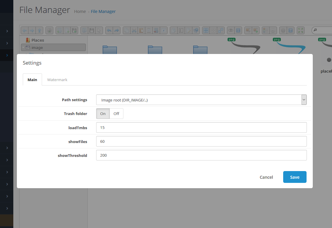332x228 pixels.
Task: Click the delete icon with red minus
Action: tap(156, 31)
